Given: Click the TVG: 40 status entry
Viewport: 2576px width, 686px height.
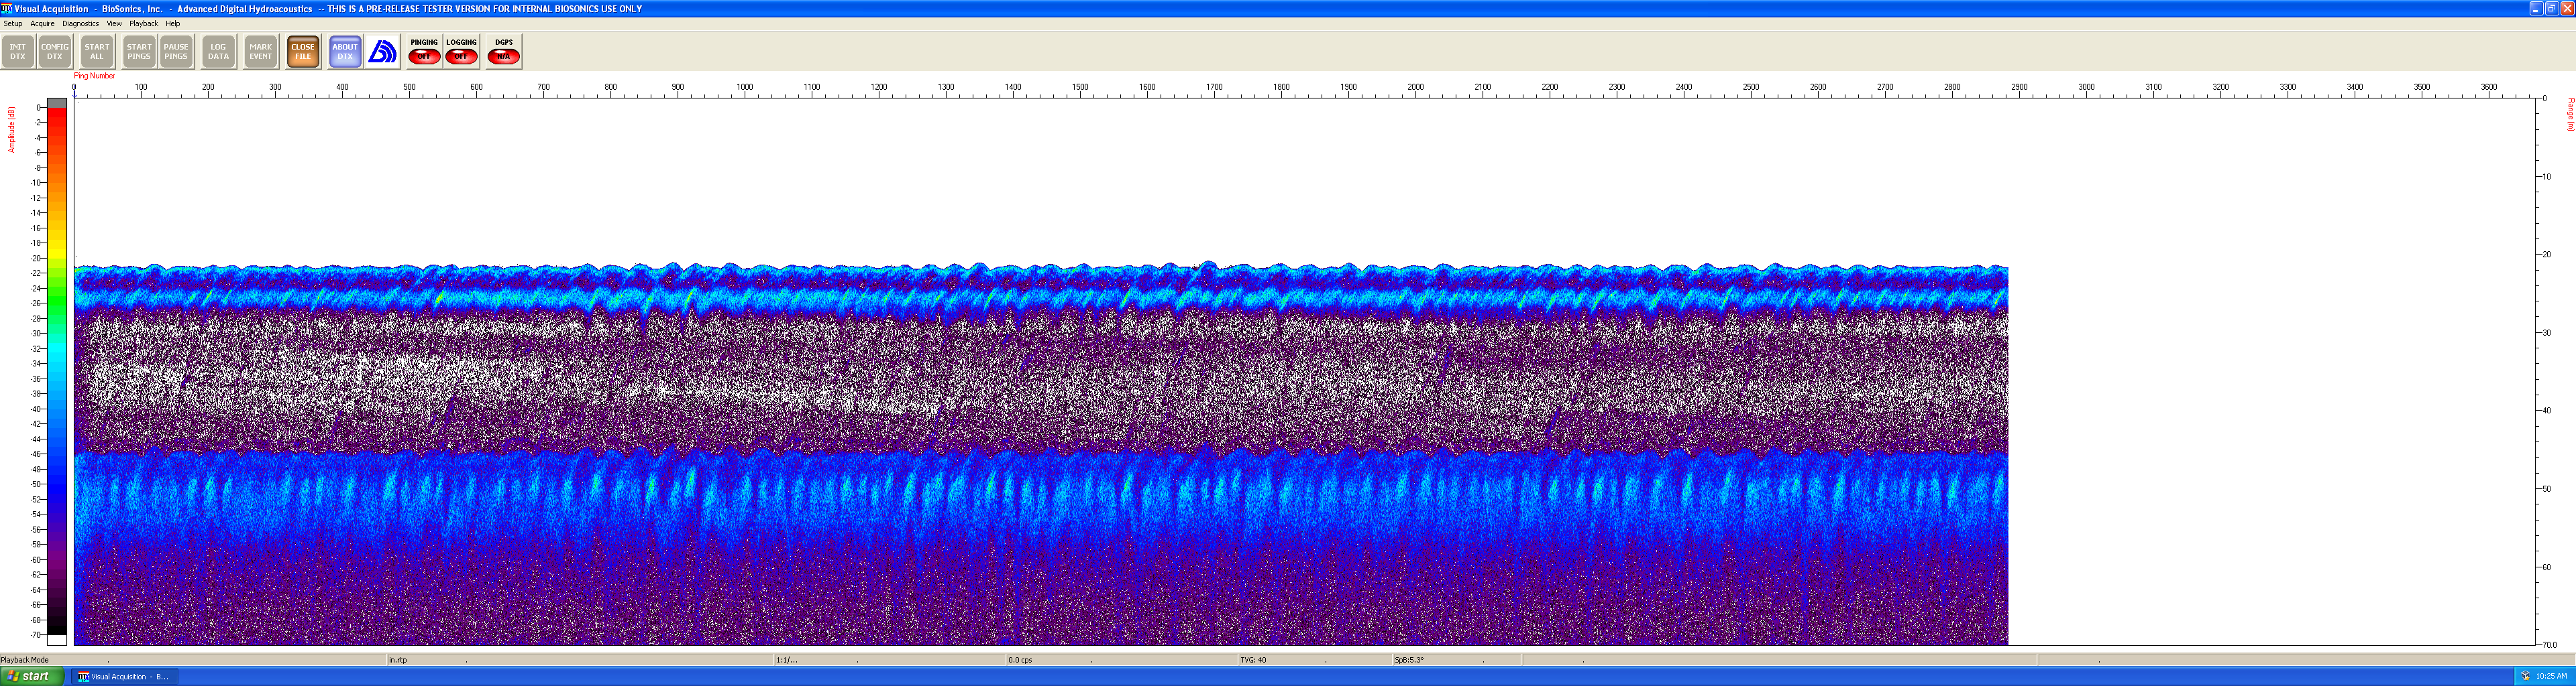Looking at the screenshot, I should pyautogui.click(x=1253, y=660).
